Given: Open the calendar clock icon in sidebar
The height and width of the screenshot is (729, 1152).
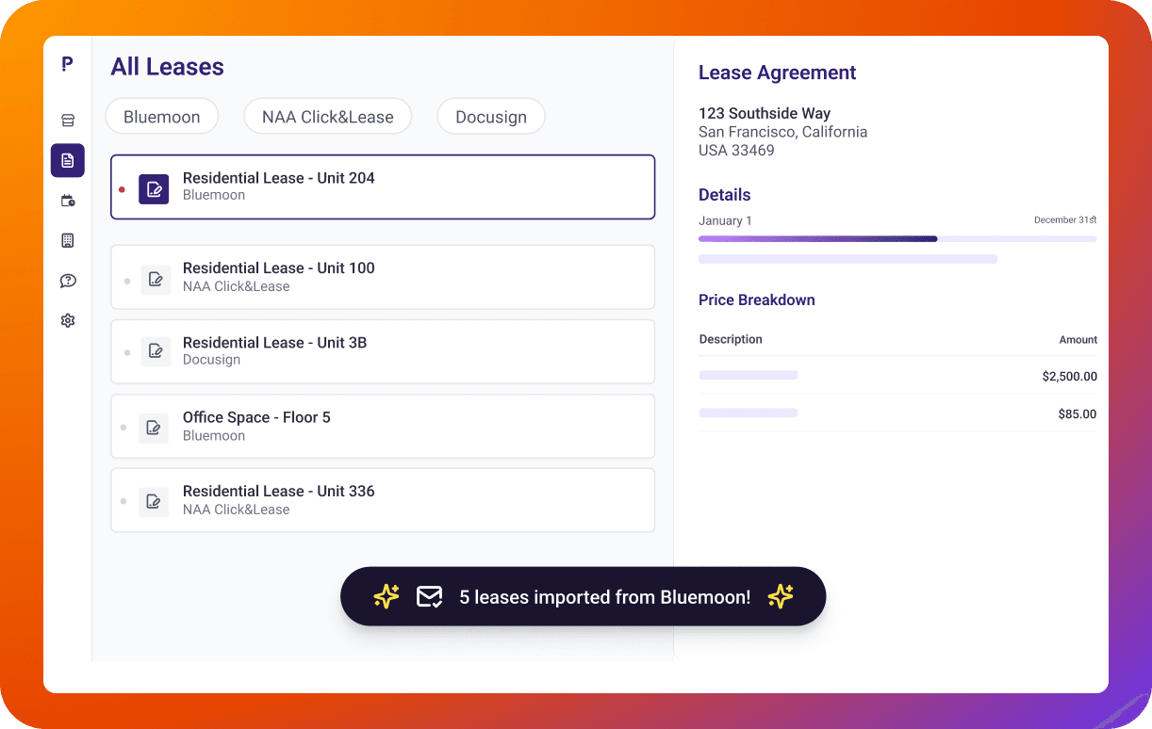Looking at the screenshot, I should pos(68,201).
